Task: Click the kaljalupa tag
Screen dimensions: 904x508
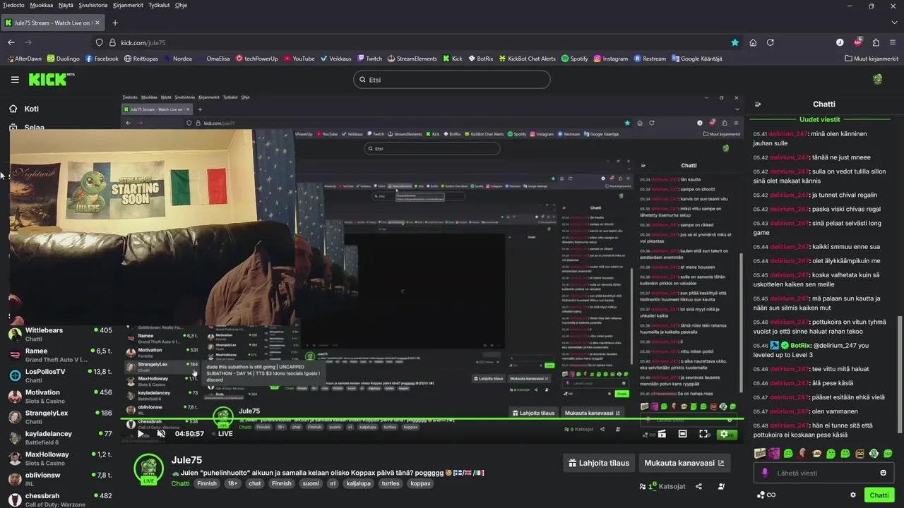Action: click(x=359, y=483)
